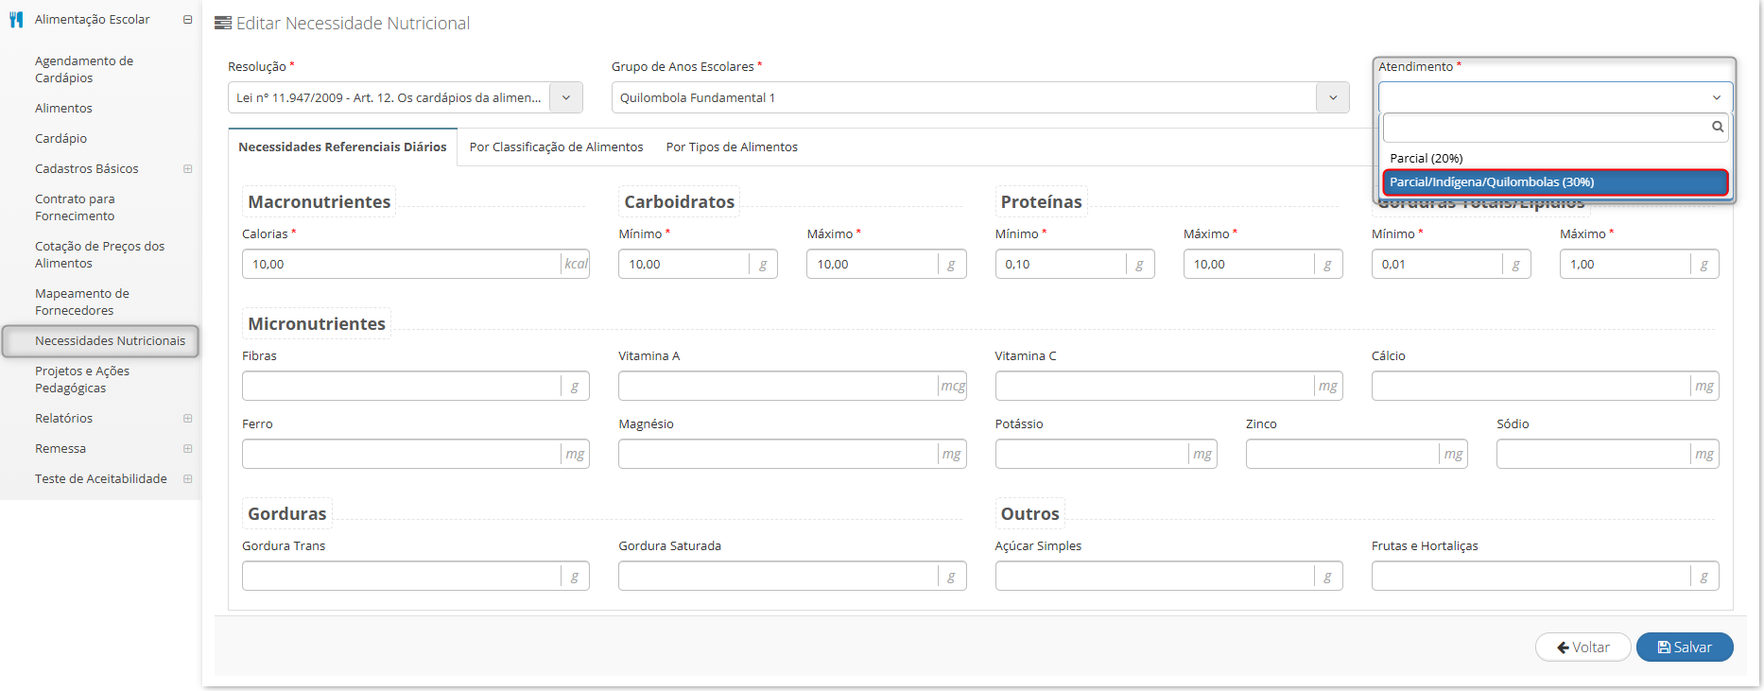This screenshot has height=691, width=1764.
Task: Click the Salvar button
Action: pos(1685,647)
